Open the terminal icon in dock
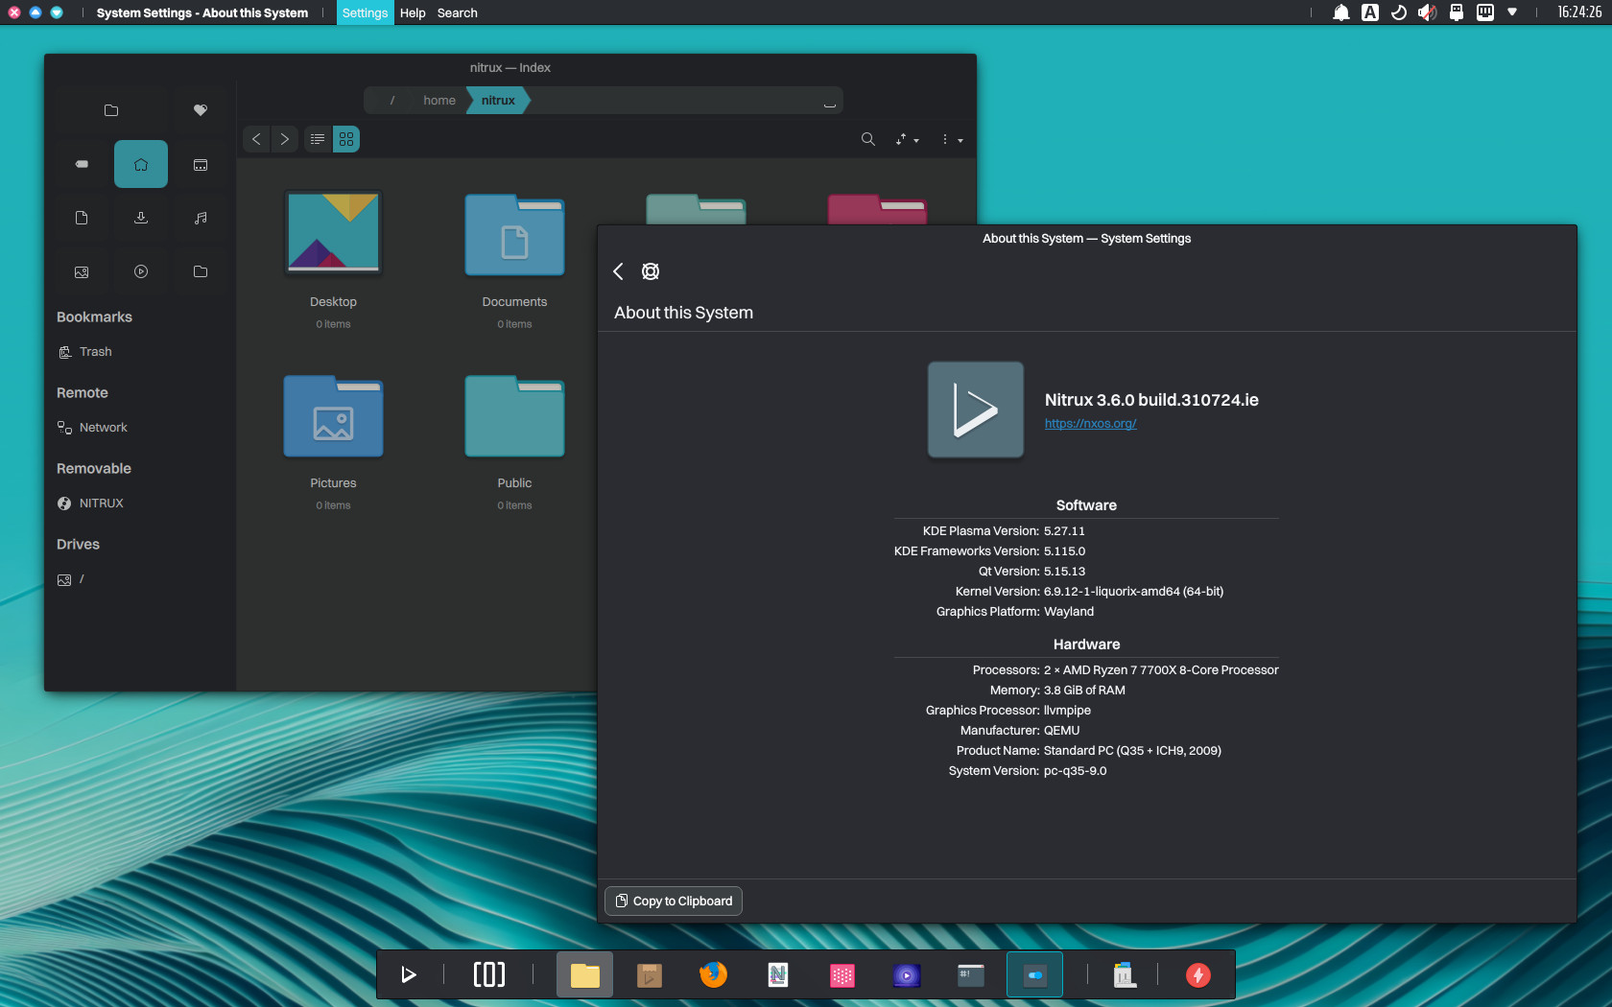The height and width of the screenshot is (1007, 1612). pos(971,975)
